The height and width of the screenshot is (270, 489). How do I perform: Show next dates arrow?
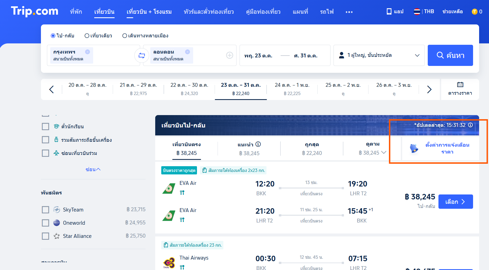point(429,89)
